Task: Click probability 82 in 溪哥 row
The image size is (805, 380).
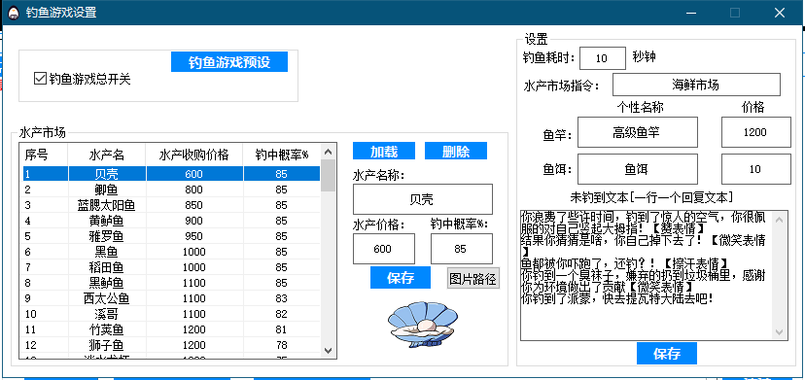Action: coord(281,314)
